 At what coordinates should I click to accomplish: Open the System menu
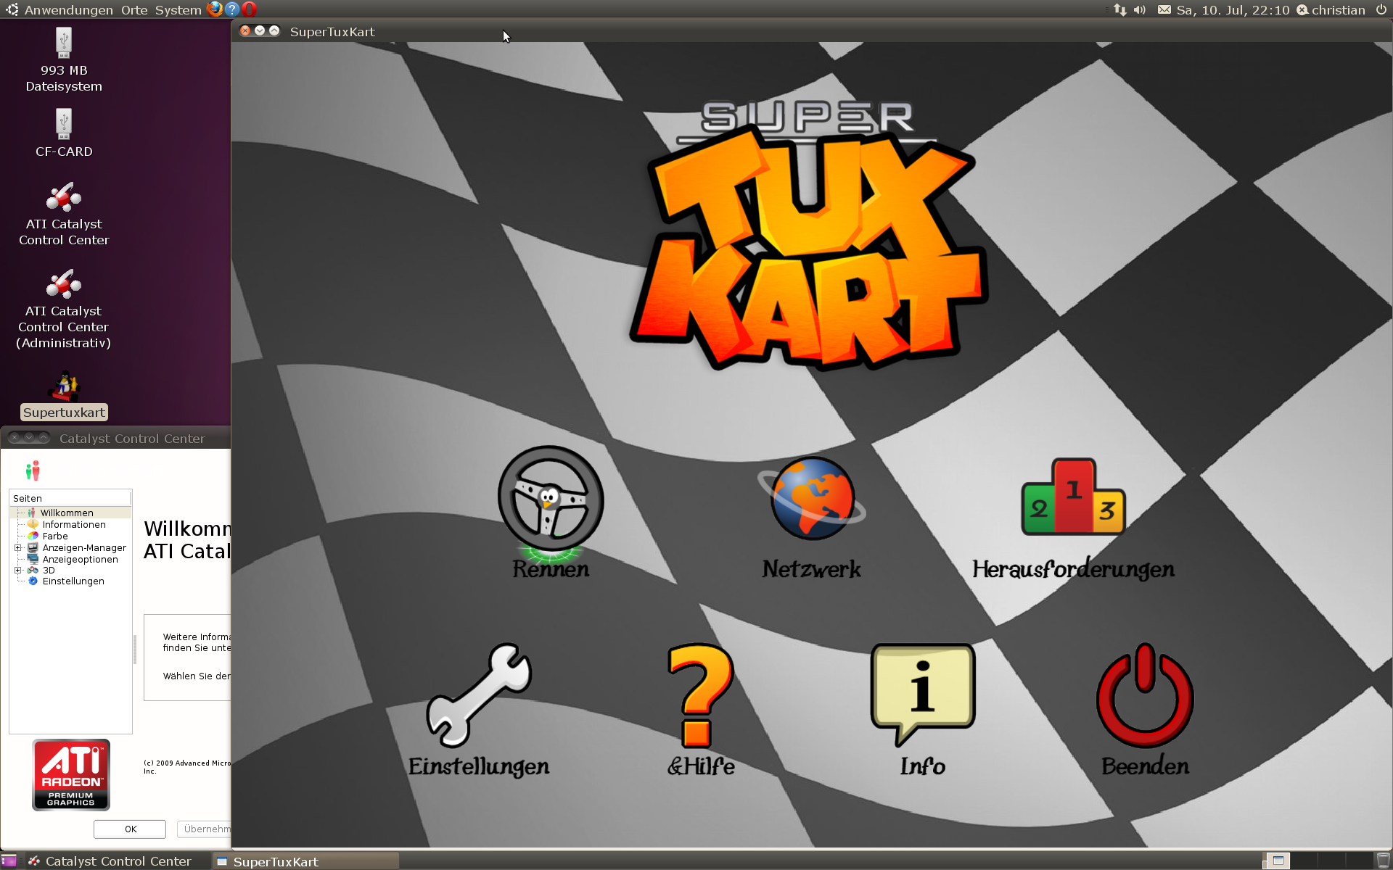pyautogui.click(x=178, y=10)
